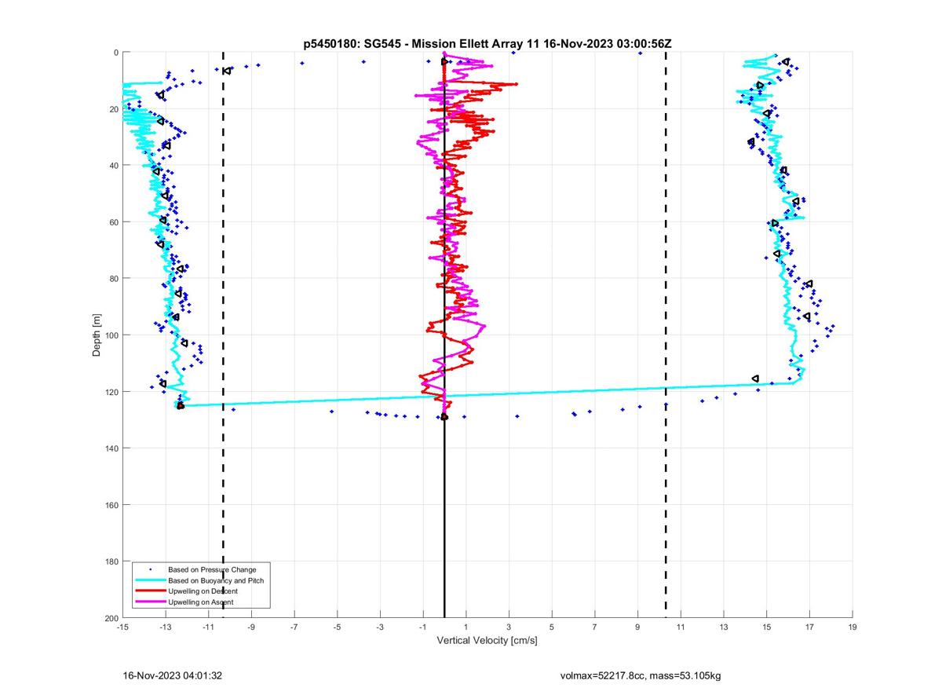
Task: Click the y-axis tick label "20"
Action: [x=113, y=109]
